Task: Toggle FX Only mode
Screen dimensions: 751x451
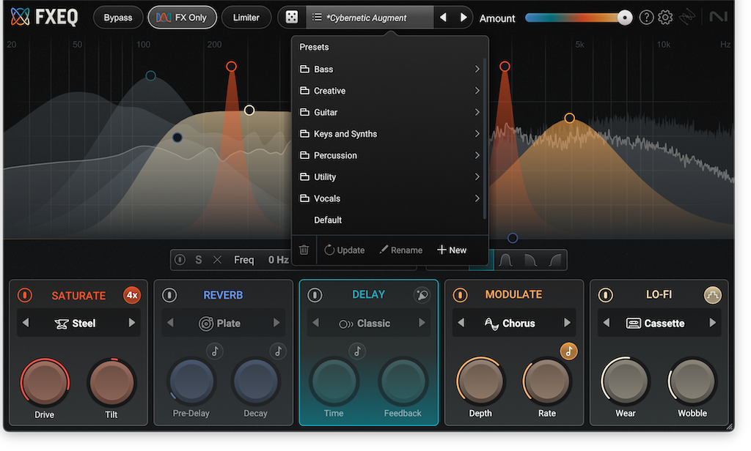Action: coord(182,18)
